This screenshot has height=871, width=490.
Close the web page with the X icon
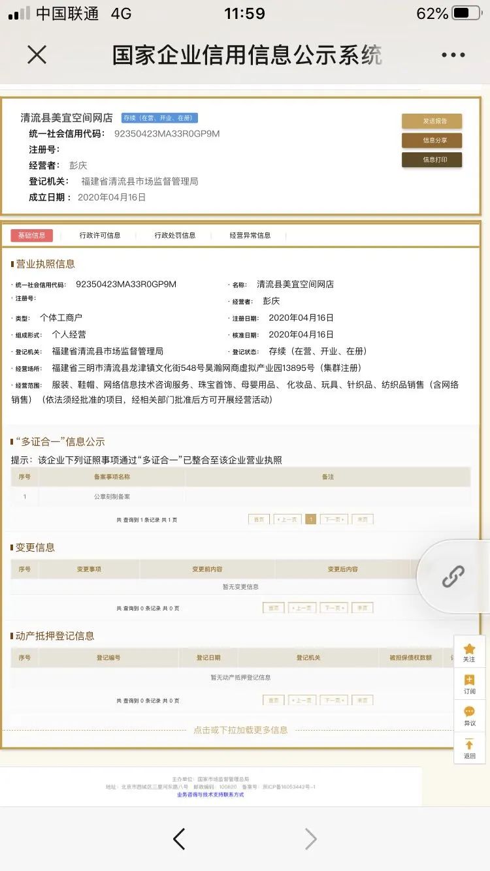37,55
